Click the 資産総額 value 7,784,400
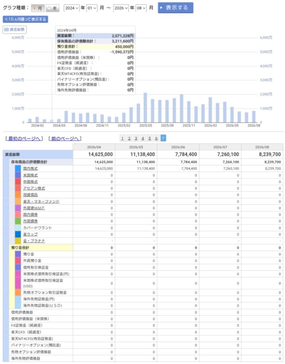 click(186, 154)
